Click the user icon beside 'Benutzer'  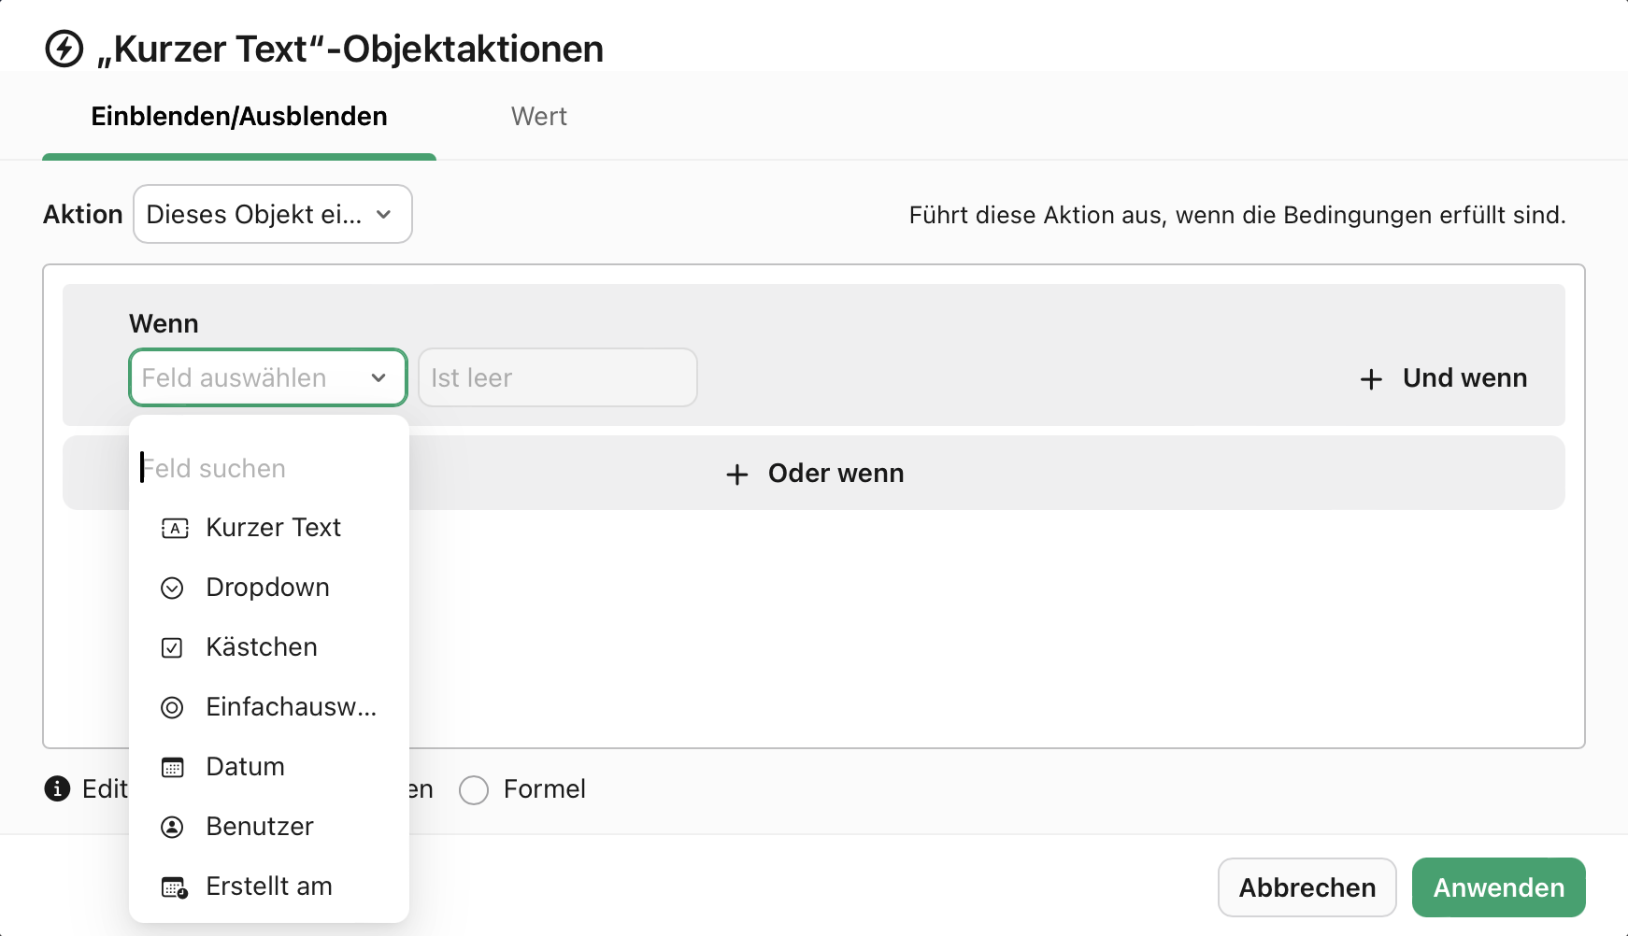[173, 827]
